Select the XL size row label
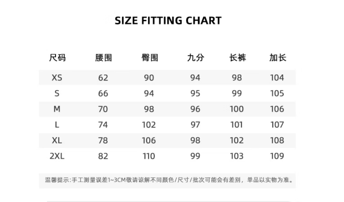The height and width of the screenshot is (202, 344). [x=57, y=140]
